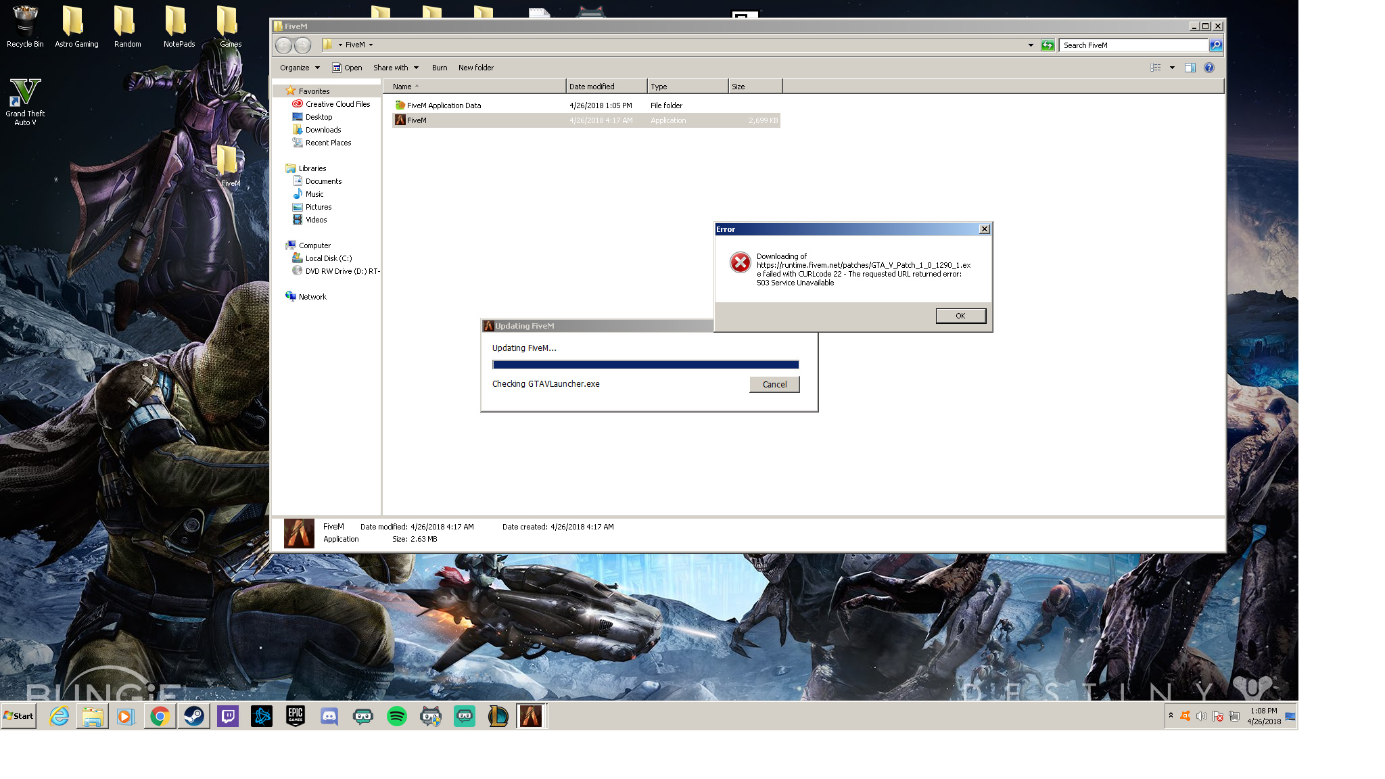Screen dimensions: 1385x779
Task: Click the Explorer Back navigation arrow
Action: coord(284,45)
